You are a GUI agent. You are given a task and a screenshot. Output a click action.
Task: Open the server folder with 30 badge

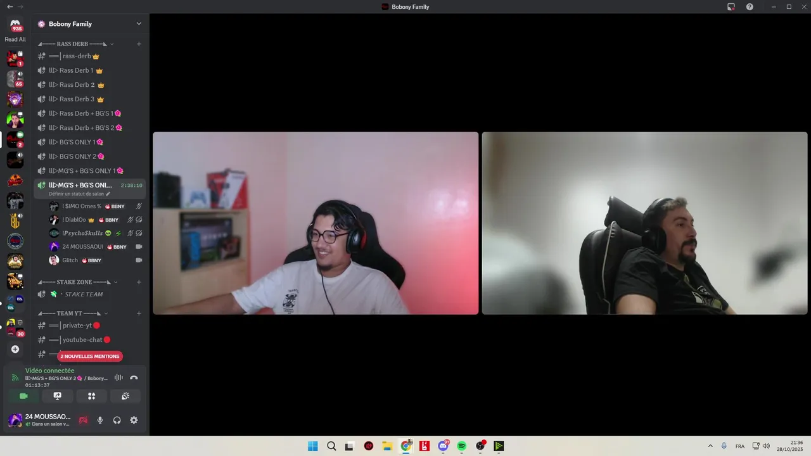pyautogui.click(x=15, y=328)
